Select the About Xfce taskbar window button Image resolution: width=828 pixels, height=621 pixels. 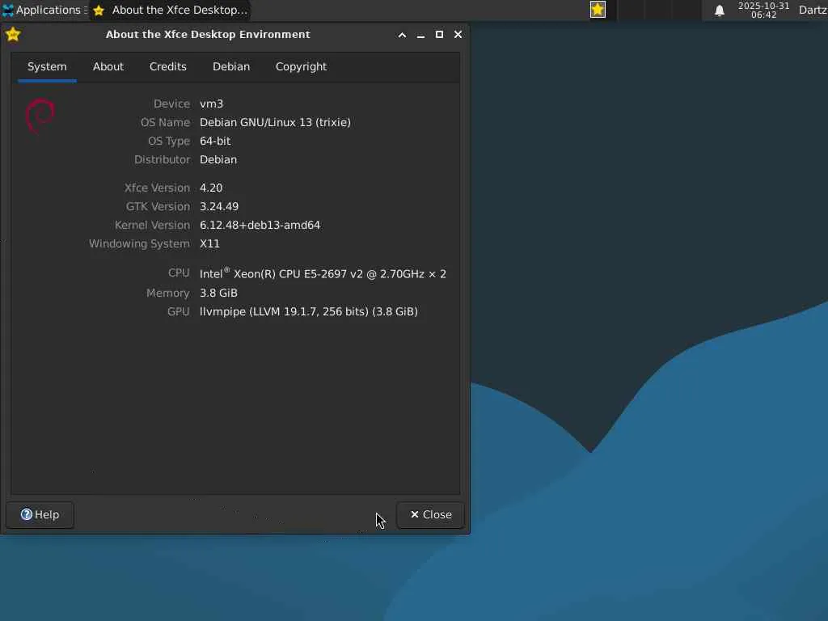170,10
